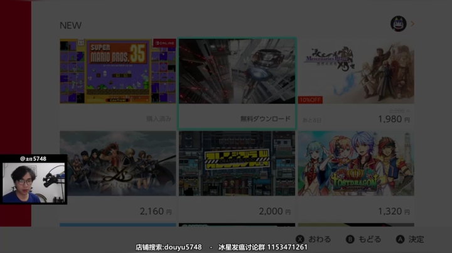Screen dimensions: 452x253
Task: Click the 決定 label
Action: [x=416, y=239]
